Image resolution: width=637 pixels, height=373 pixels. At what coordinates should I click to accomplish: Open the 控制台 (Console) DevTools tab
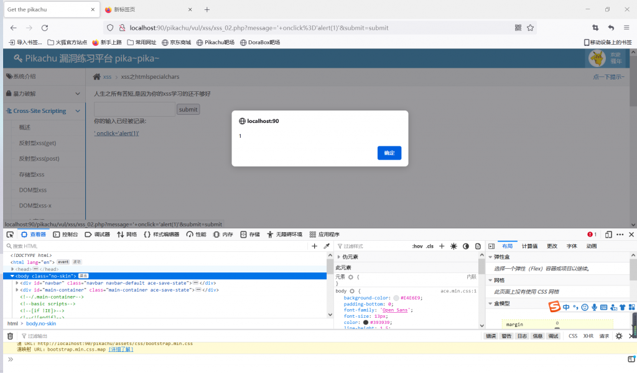click(x=65, y=235)
